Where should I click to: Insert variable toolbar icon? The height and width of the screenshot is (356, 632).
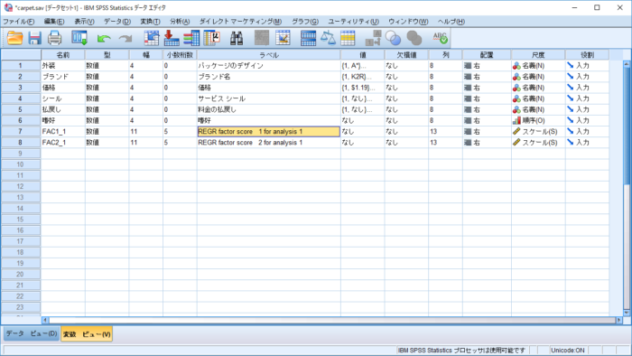coord(283,38)
